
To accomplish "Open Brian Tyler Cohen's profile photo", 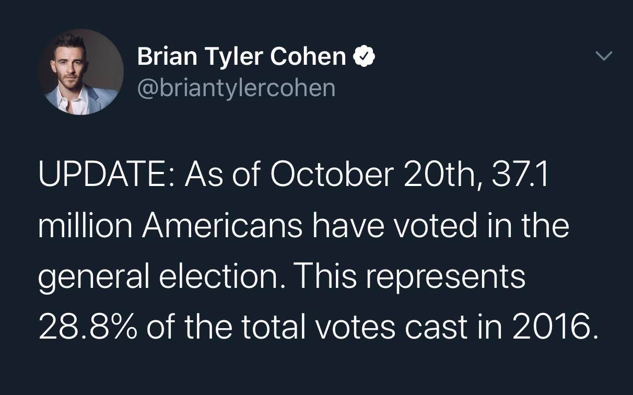I will [81, 72].
